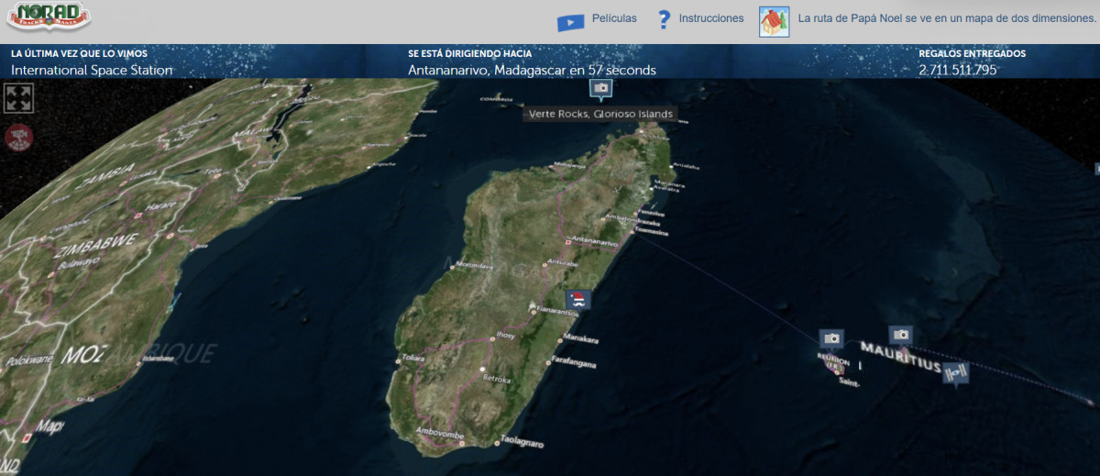Click the blue question mark icon
The width and height of the screenshot is (1100, 476).
tap(665, 19)
